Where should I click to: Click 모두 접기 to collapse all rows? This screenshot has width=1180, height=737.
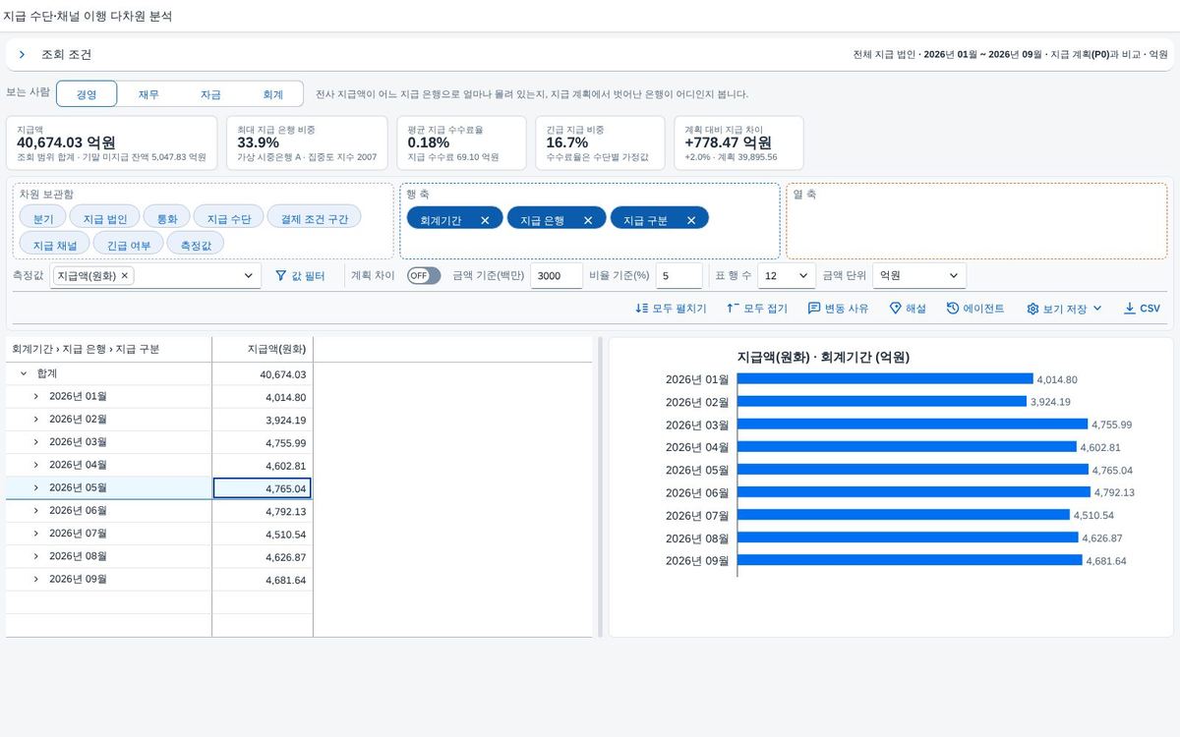[756, 309]
